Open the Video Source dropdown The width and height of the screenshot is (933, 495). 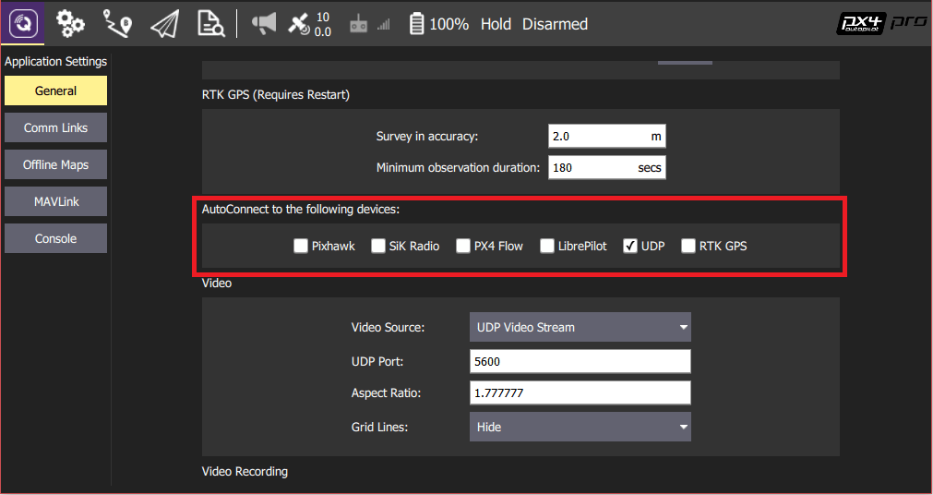tap(580, 327)
